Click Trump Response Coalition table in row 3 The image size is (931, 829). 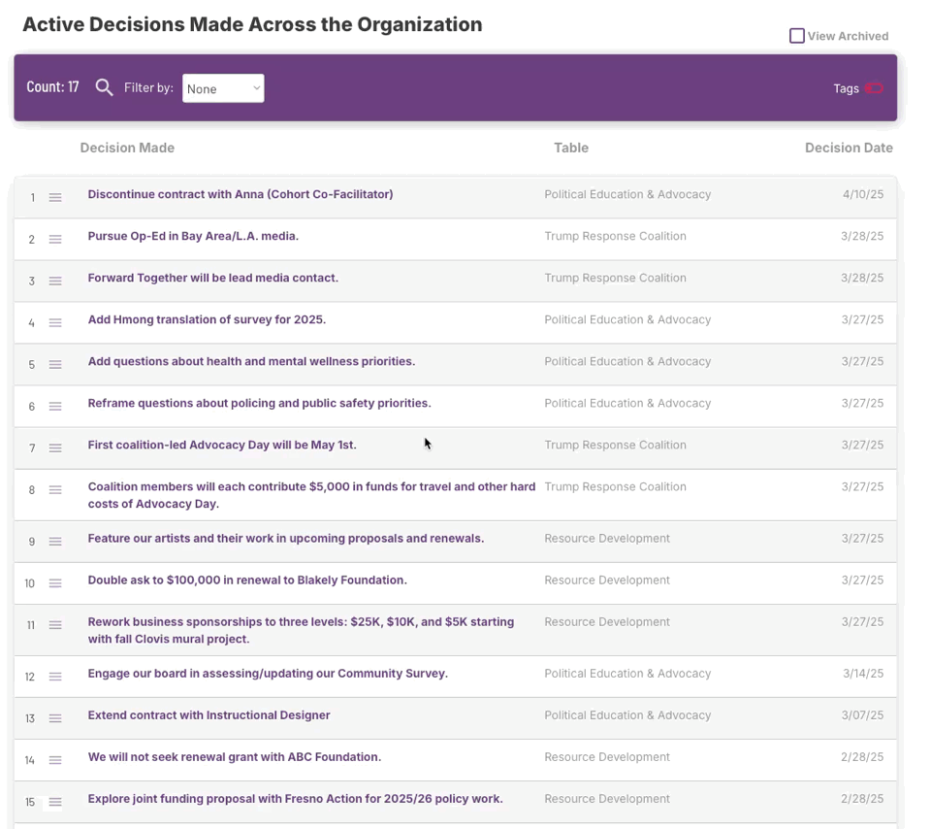(x=615, y=279)
